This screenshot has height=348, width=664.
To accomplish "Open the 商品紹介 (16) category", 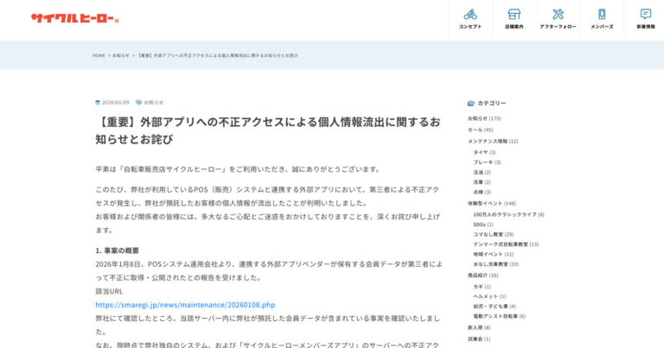I will [x=482, y=275].
